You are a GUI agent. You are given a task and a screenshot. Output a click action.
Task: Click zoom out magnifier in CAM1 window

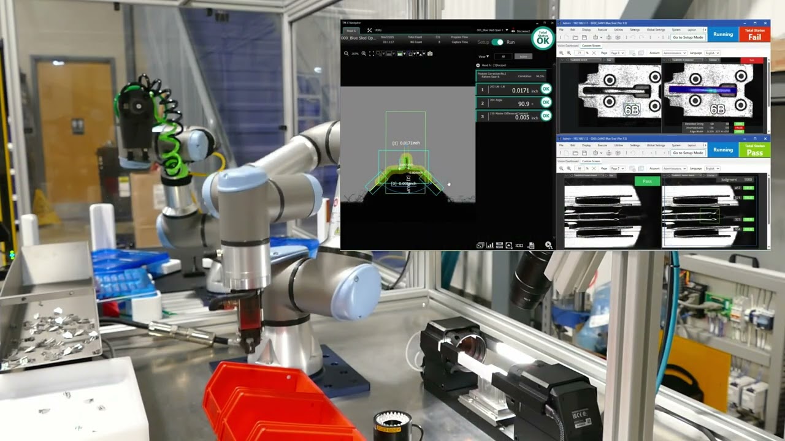tap(561, 53)
